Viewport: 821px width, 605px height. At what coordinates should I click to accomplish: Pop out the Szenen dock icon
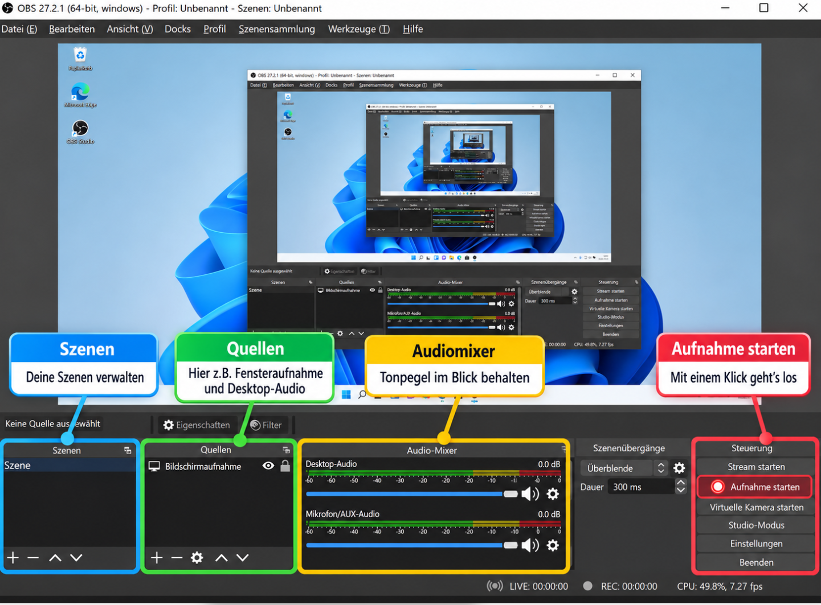[128, 450]
